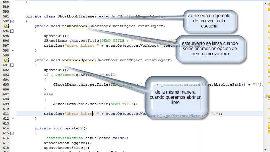Click line number 591 in the gutter
270x152 pixels.
pyautogui.click(x=6, y=16)
